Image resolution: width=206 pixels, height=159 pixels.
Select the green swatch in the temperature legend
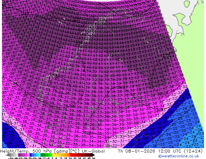pyautogui.click(x=46, y=155)
